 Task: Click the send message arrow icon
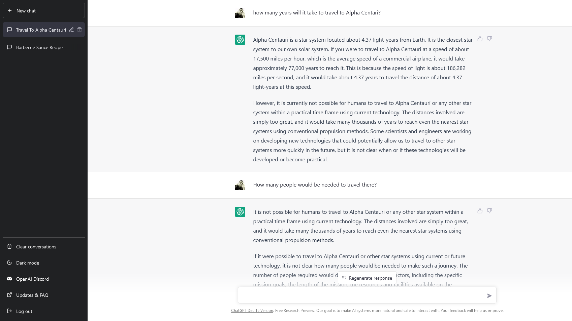(x=489, y=295)
